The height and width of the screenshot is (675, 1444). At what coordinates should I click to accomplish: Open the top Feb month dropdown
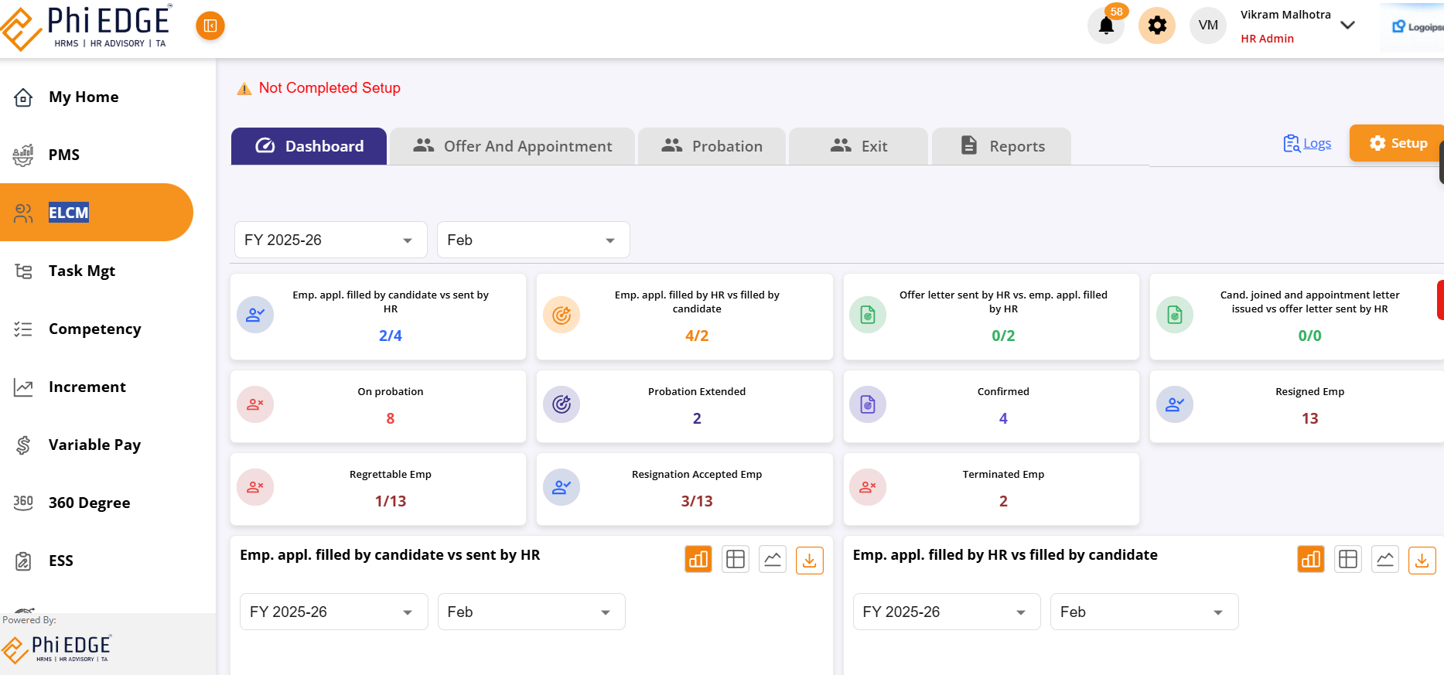[533, 240]
